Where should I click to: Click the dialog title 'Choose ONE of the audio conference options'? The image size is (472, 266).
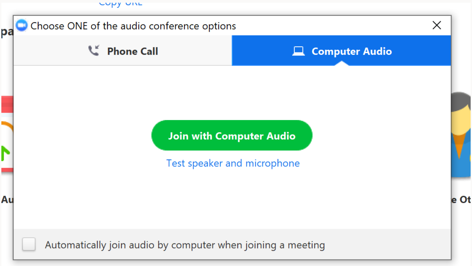[x=133, y=26]
